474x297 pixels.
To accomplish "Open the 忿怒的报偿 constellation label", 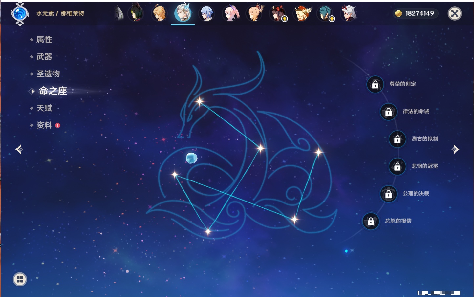I will click(x=398, y=221).
